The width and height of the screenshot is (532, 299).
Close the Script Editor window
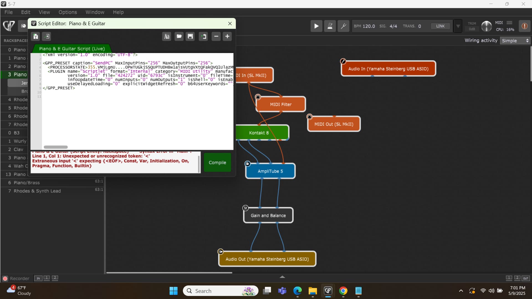pyautogui.click(x=230, y=24)
